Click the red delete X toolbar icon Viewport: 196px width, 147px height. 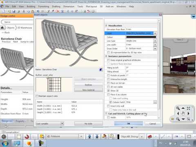point(58,11)
